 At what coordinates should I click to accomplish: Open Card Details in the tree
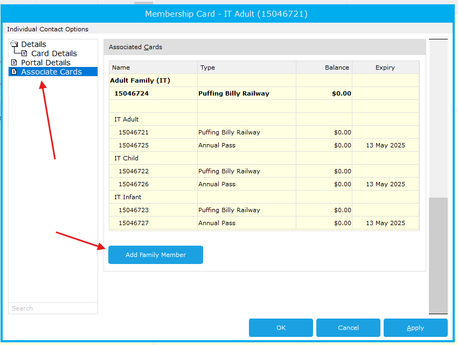[54, 53]
